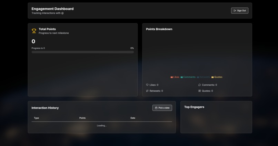278x146 pixels.
Task: Click the Progress to next milestone text
Action: pos(54,33)
